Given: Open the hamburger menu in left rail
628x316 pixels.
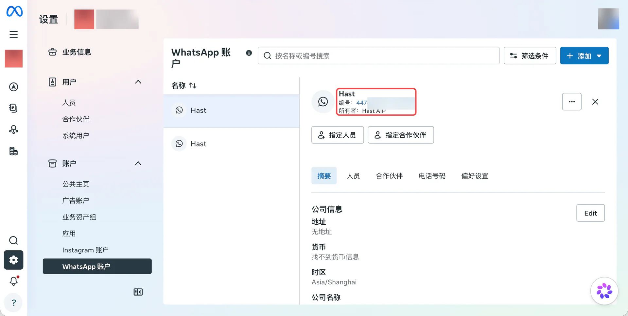Looking at the screenshot, I should tap(13, 34).
